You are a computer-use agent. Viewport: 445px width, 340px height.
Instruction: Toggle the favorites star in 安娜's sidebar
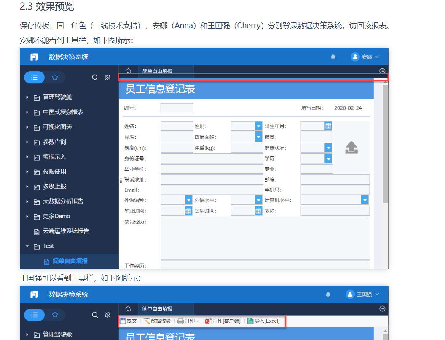pos(55,78)
